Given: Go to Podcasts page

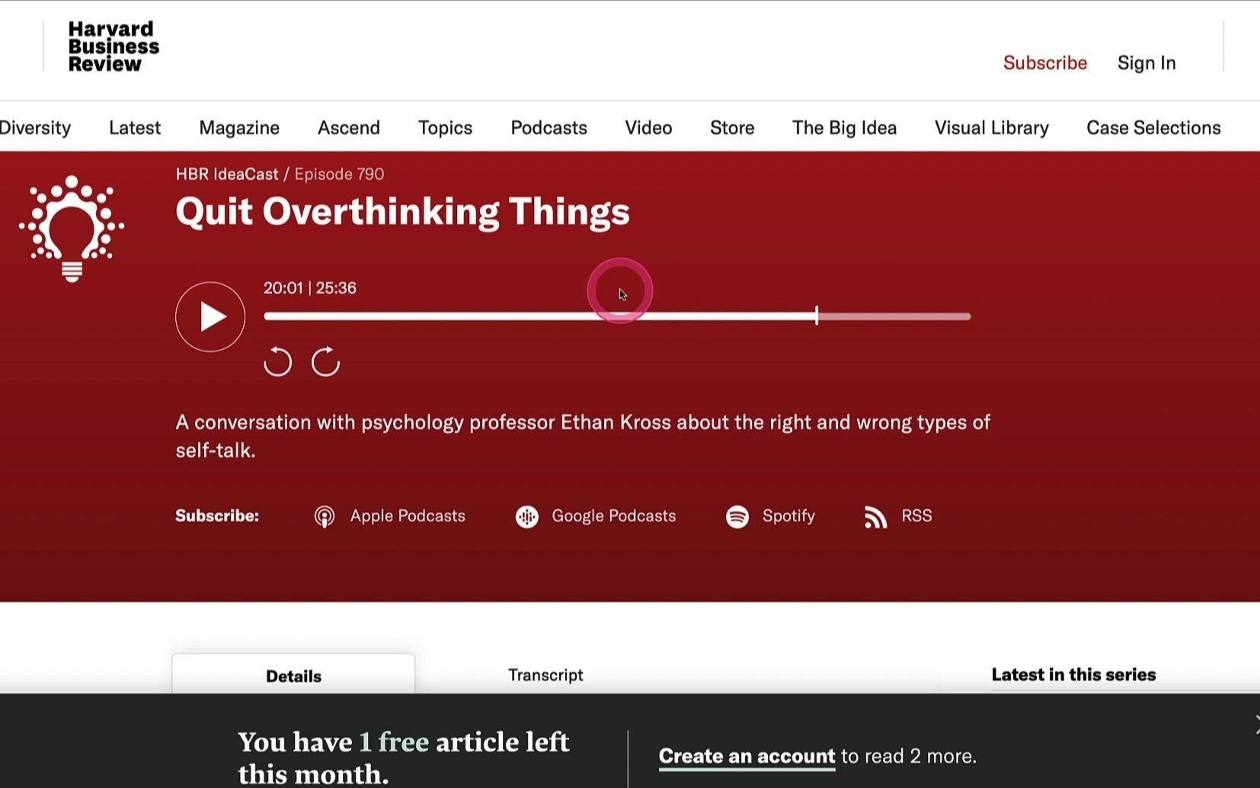Looking at the screenshot, I should pos(548,127).
